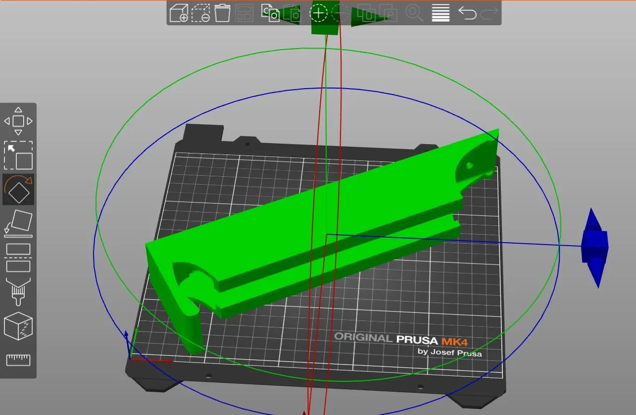Click the Delete all trash can icon
Screen dimensions: 636x415
(223, 13)
